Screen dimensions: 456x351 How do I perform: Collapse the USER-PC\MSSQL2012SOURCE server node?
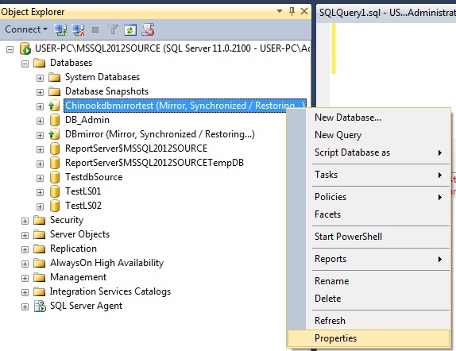point(10,49)
